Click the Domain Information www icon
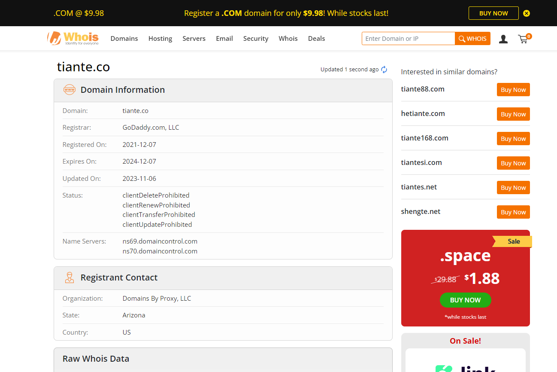This screenshot has height=372, width=557. (x=69, y=90)
